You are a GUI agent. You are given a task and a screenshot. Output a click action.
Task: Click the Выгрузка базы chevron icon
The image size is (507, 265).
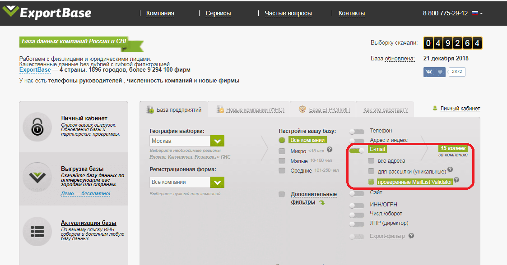37,177
